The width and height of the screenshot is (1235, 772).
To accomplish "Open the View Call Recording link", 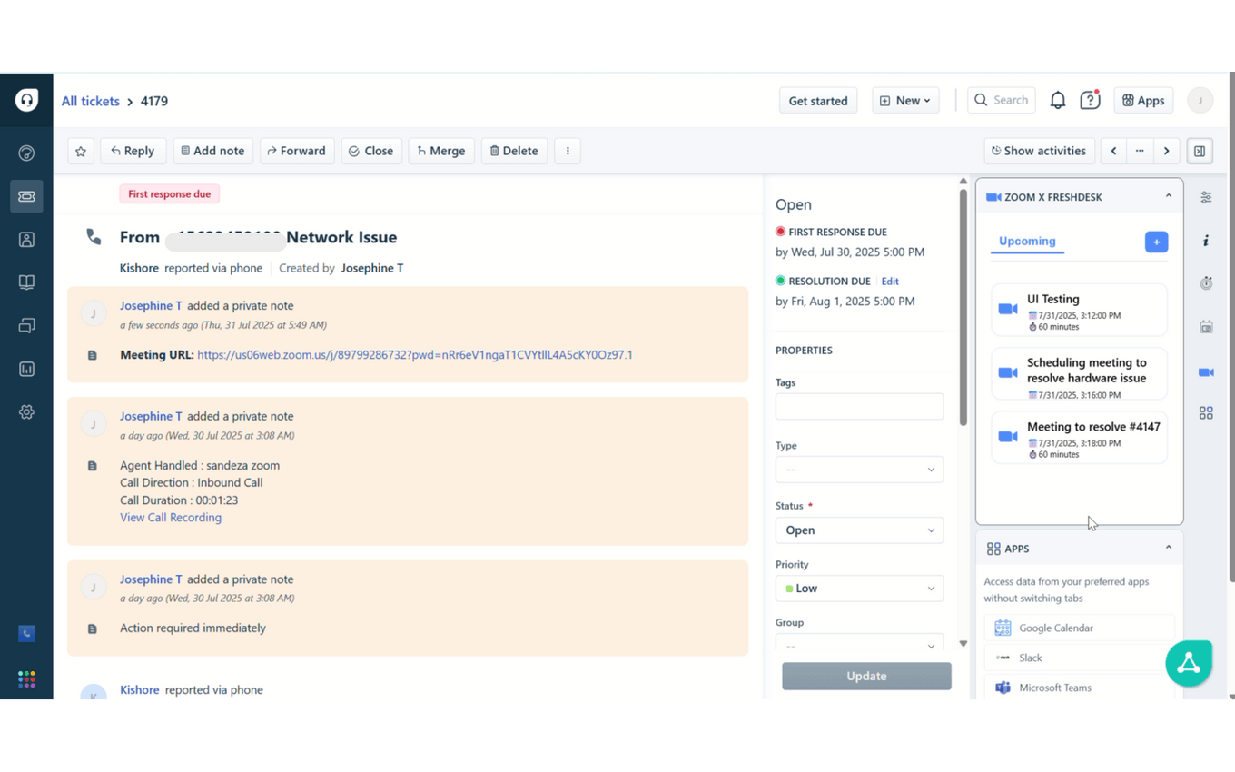I will [x=171, y=518].
